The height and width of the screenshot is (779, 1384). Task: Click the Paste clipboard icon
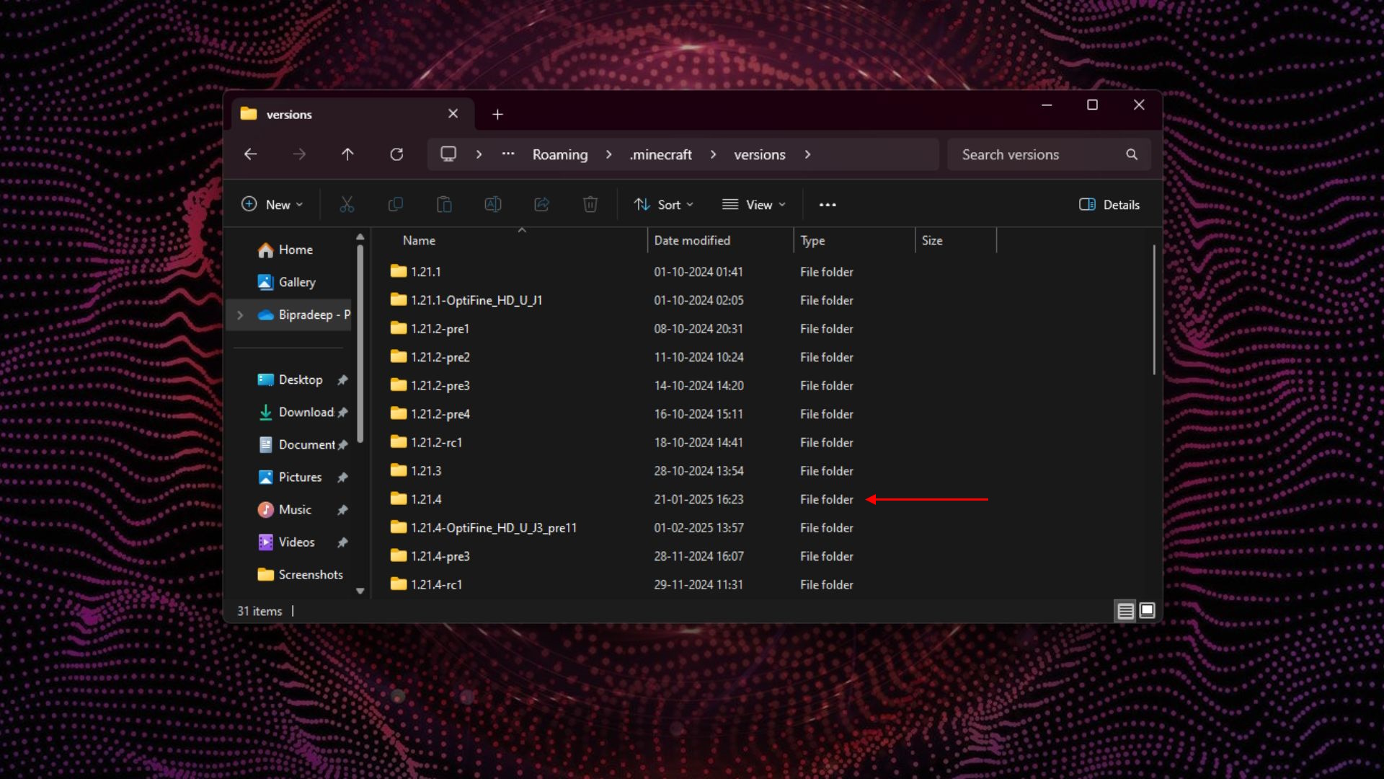444,205
